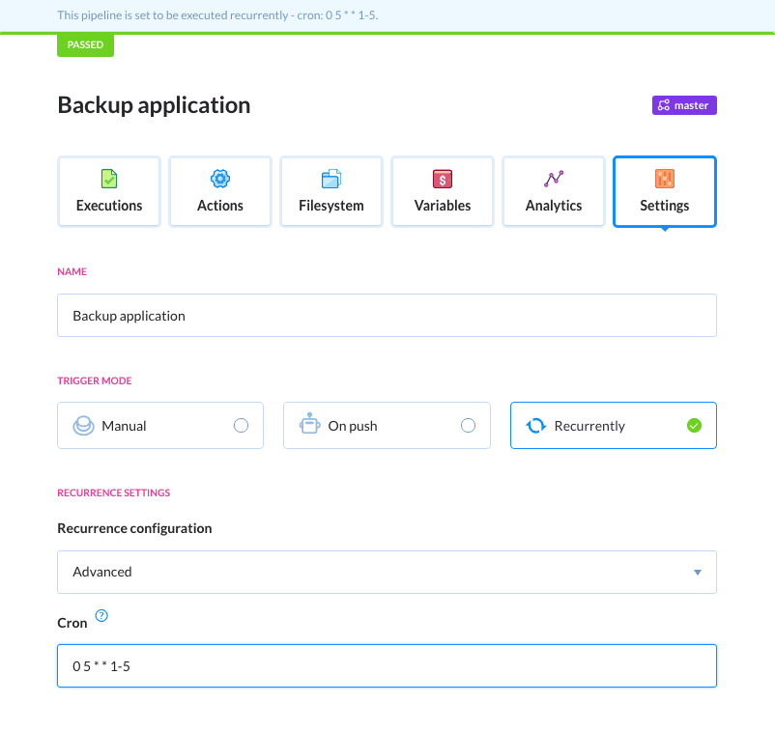Click the Cron help question mark icon
This screenshot has height=731, width=775.
[x=101, y=616]
